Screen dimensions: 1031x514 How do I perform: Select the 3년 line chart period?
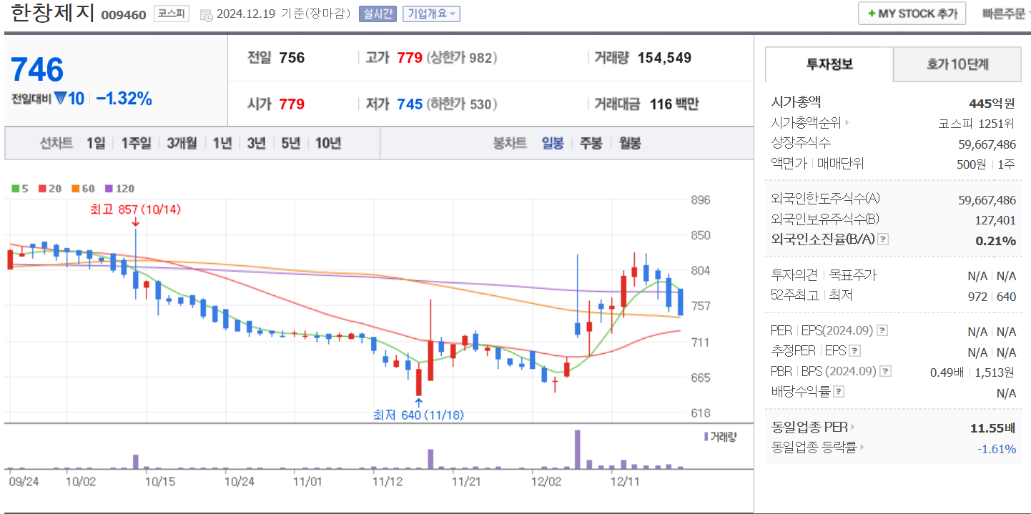[x=256, y=143]
